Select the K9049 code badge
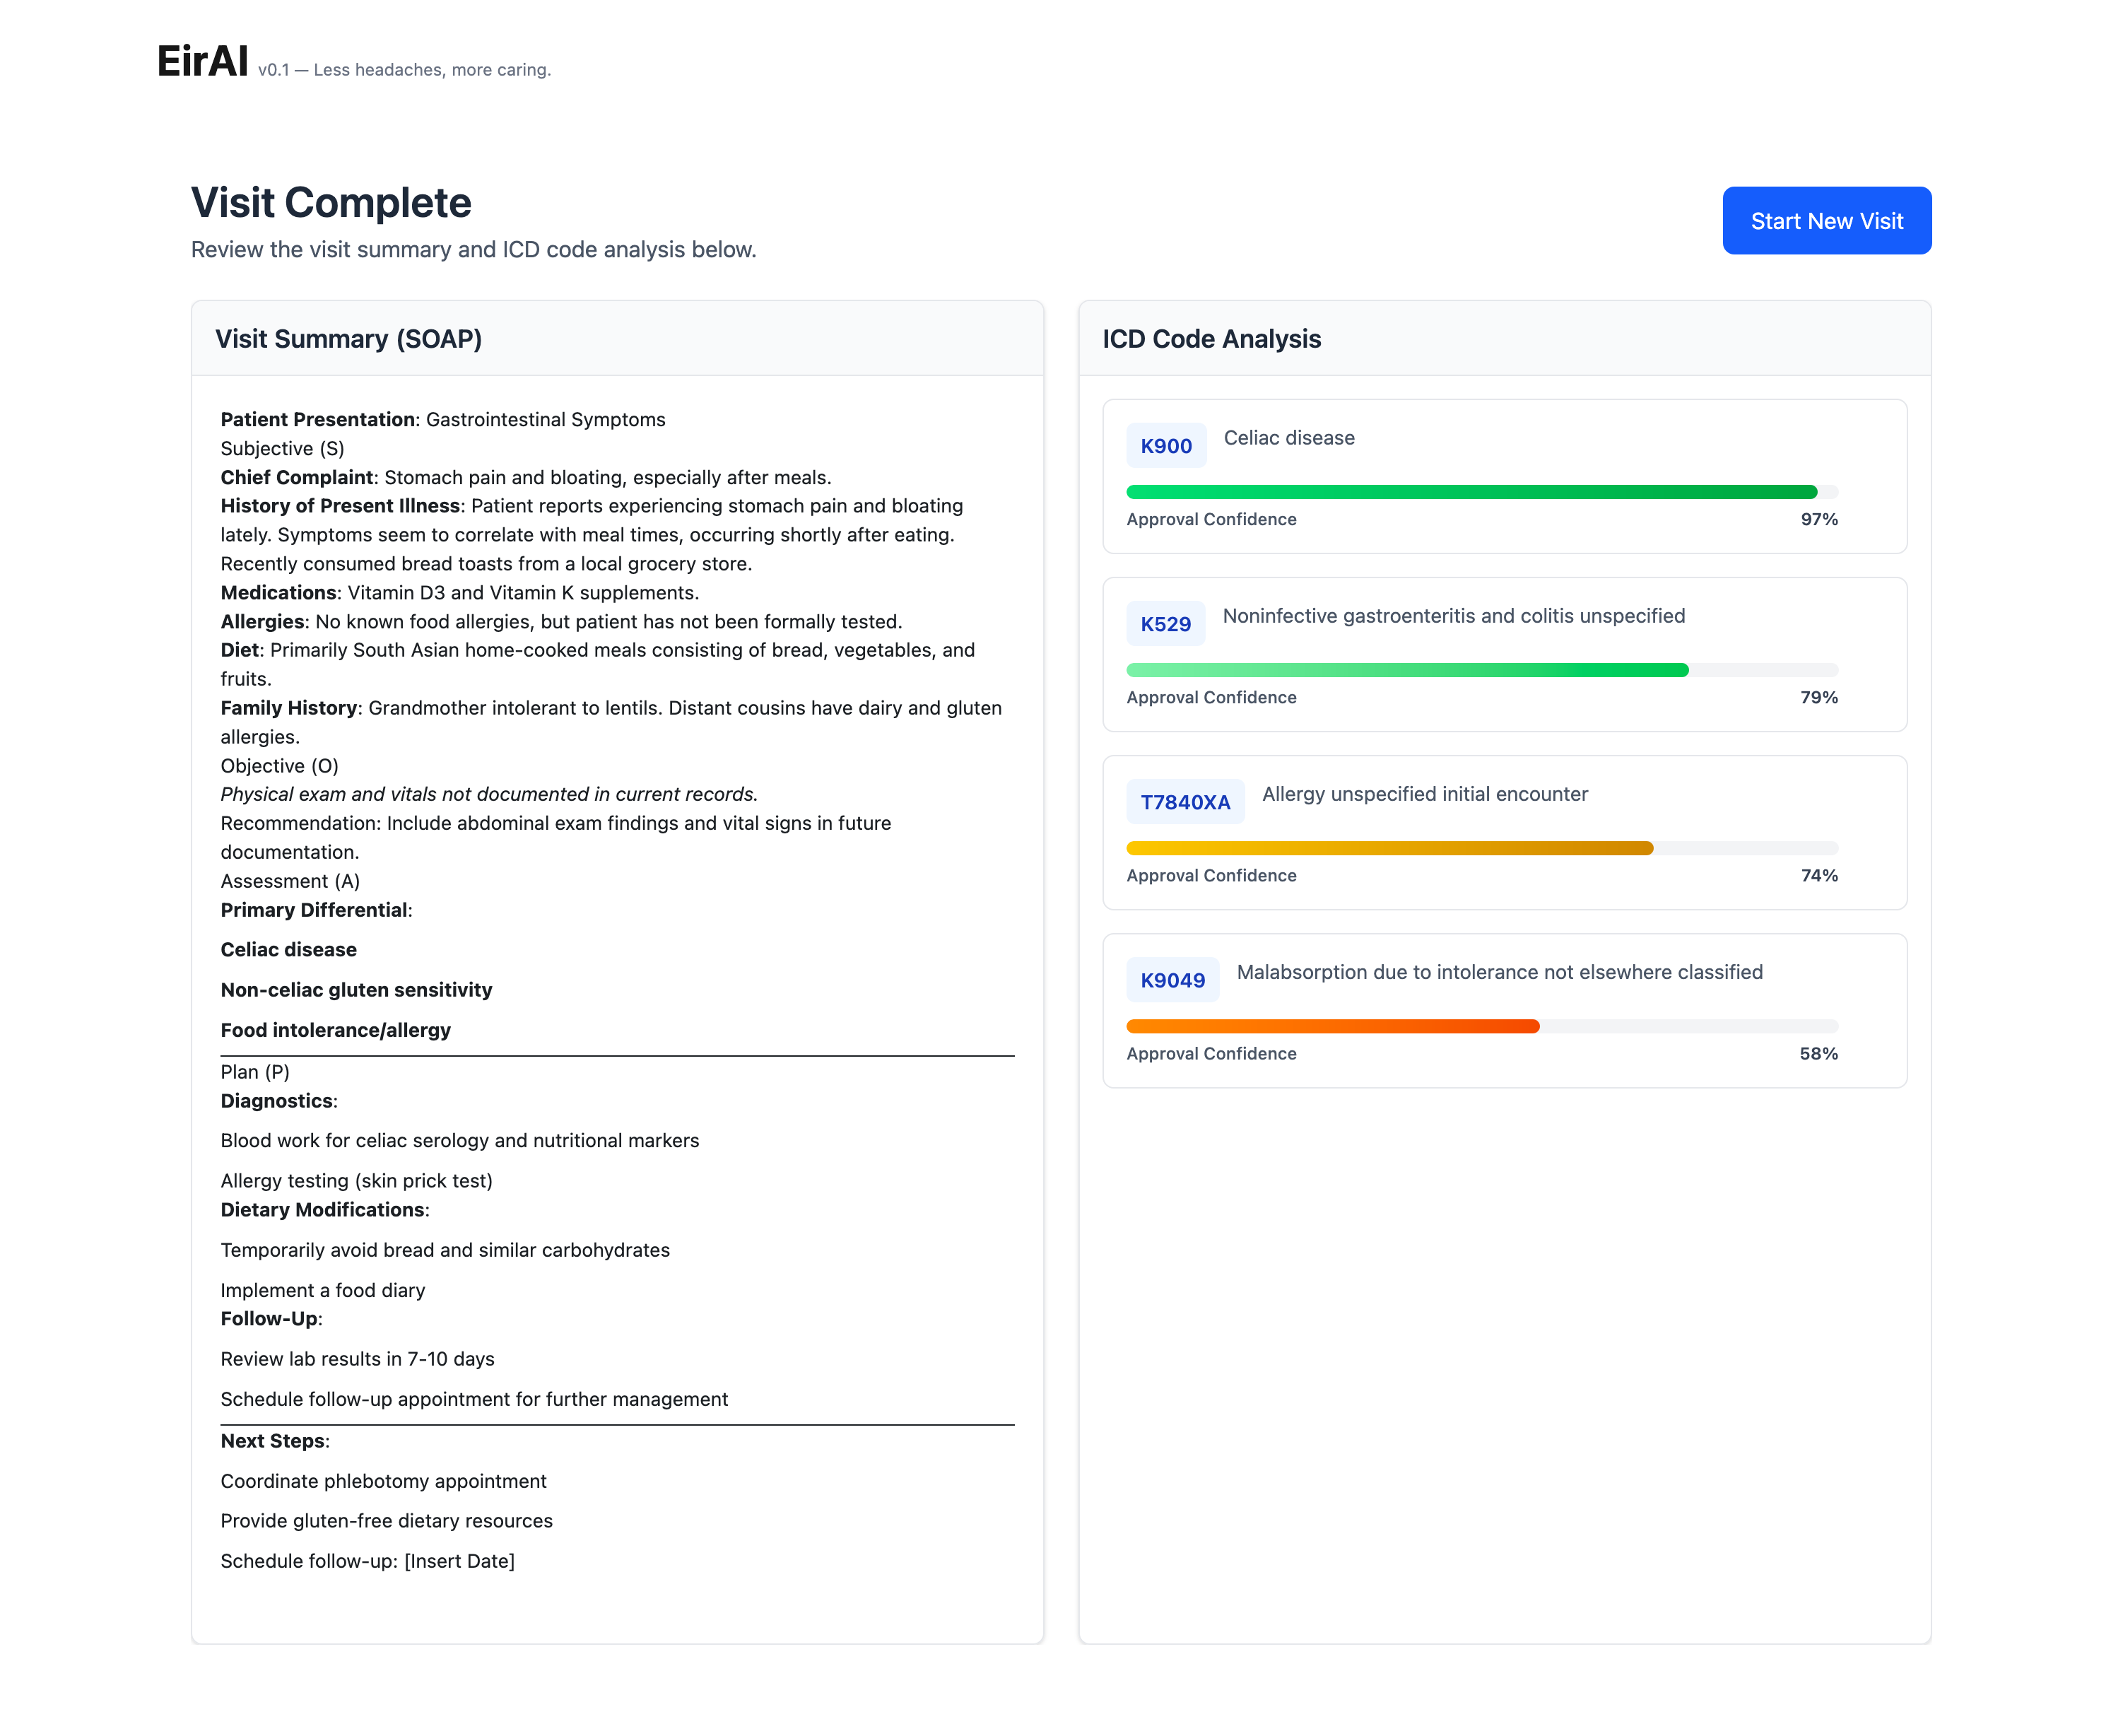Viewport: 2123px width, 1736px height. 1172,980
